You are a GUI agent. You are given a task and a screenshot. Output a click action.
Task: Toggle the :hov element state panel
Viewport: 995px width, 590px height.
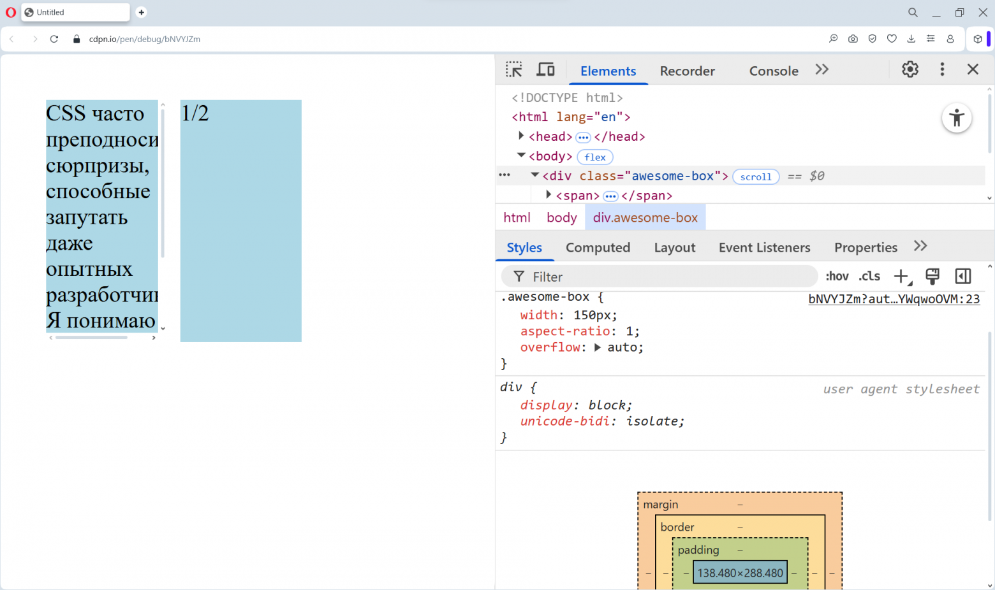pyautogui.click(x=837, y=277)
